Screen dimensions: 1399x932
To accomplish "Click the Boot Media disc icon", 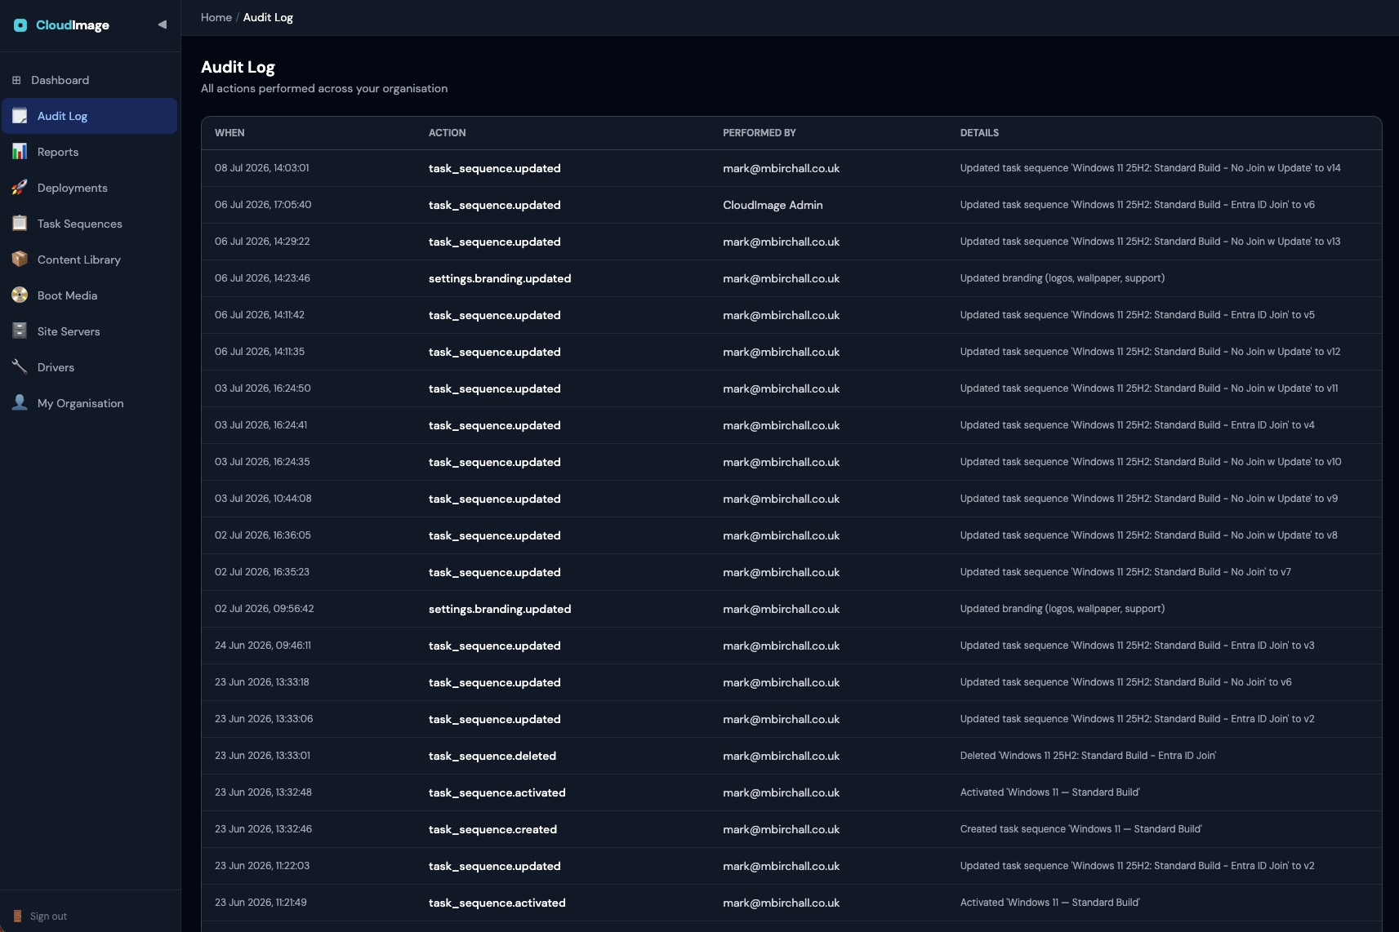I will [20, 295].
